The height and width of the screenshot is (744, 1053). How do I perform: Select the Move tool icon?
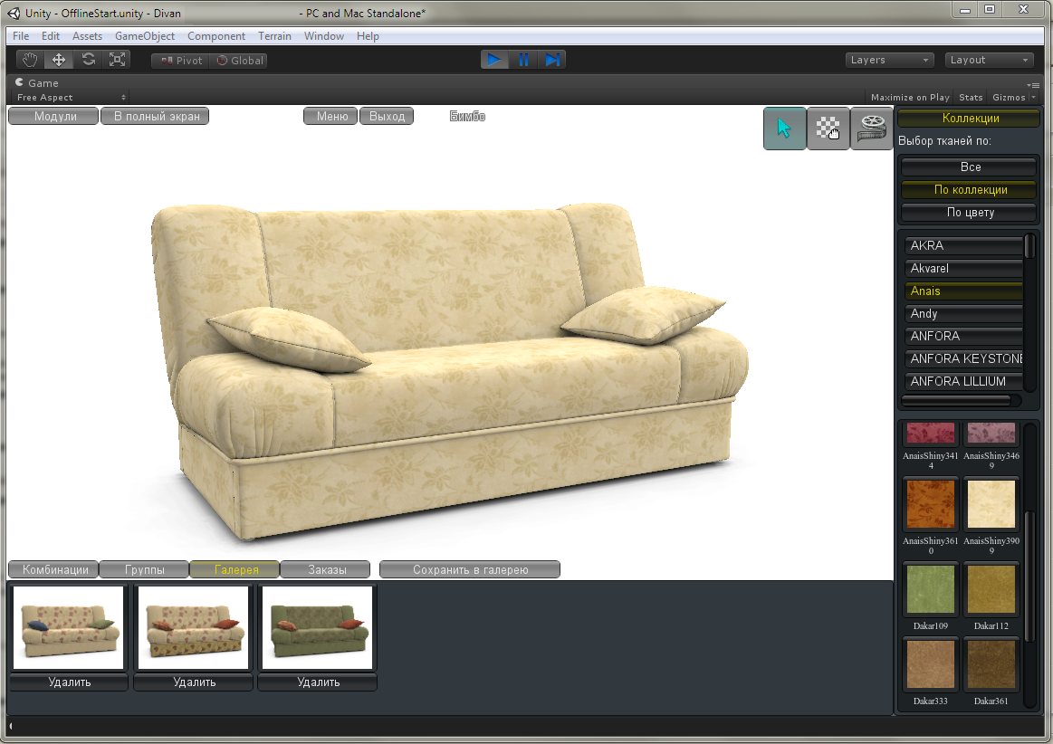pos(59,60)
